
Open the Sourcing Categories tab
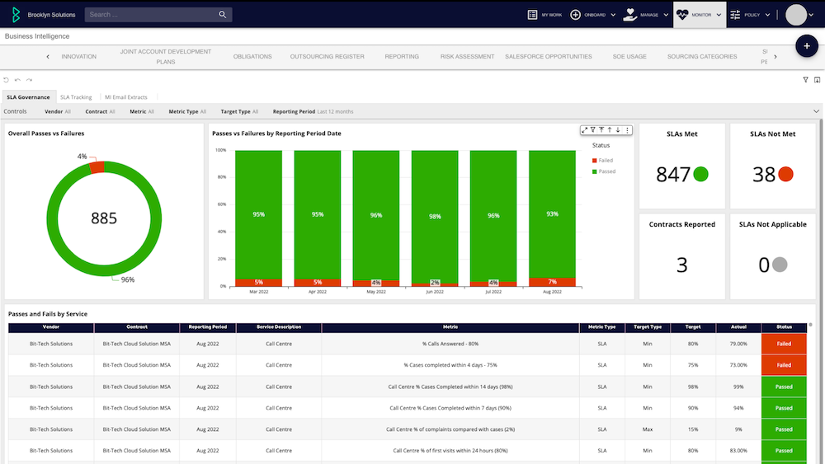coord(702,57)
